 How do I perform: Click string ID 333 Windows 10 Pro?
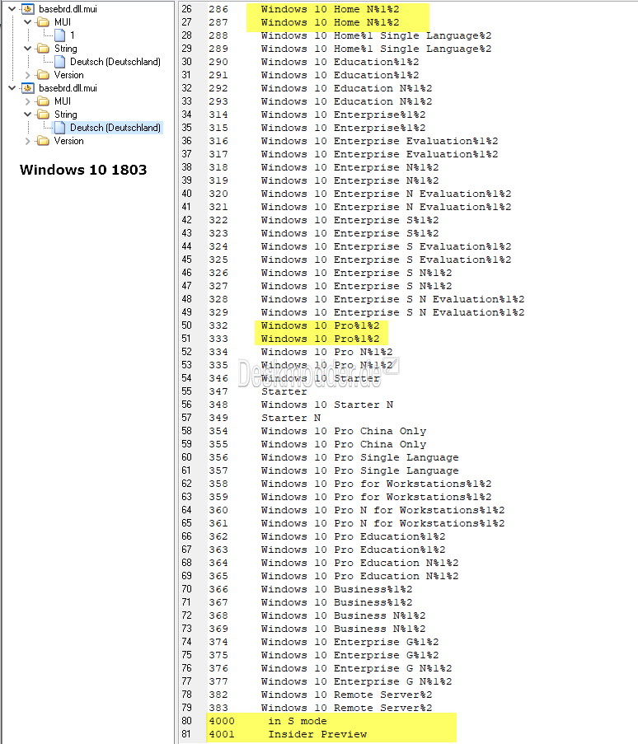[x=320, y=339]
